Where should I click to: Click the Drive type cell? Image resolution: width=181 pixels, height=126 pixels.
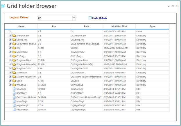point(153,31)
